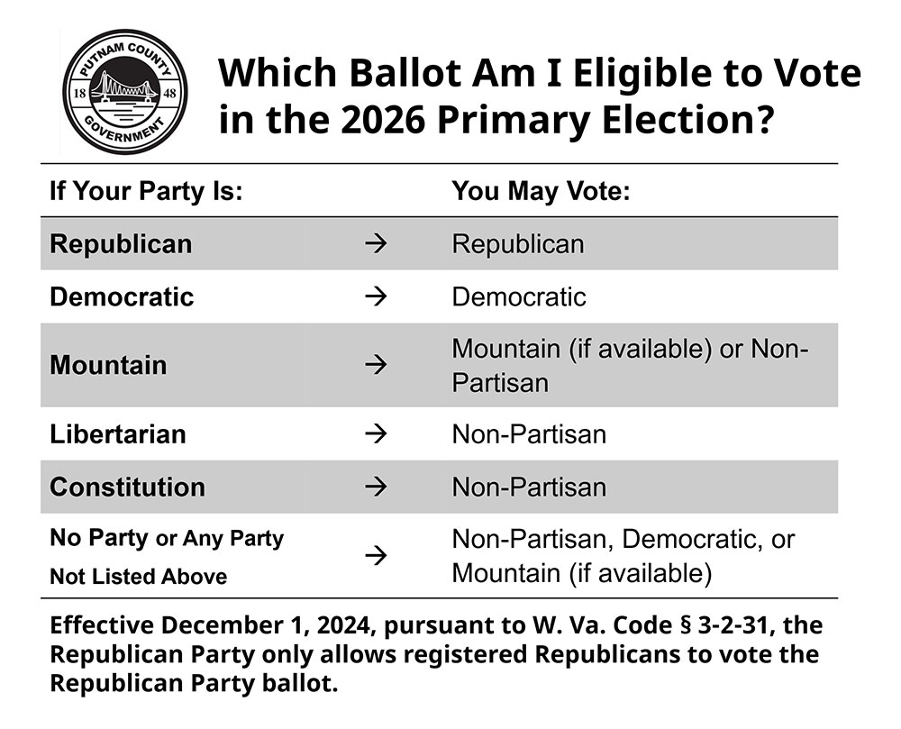Click "Mountain (if available) or Non-Partisan" ballot text
Screen dimensions: 901x729
(x=630, y=365)
